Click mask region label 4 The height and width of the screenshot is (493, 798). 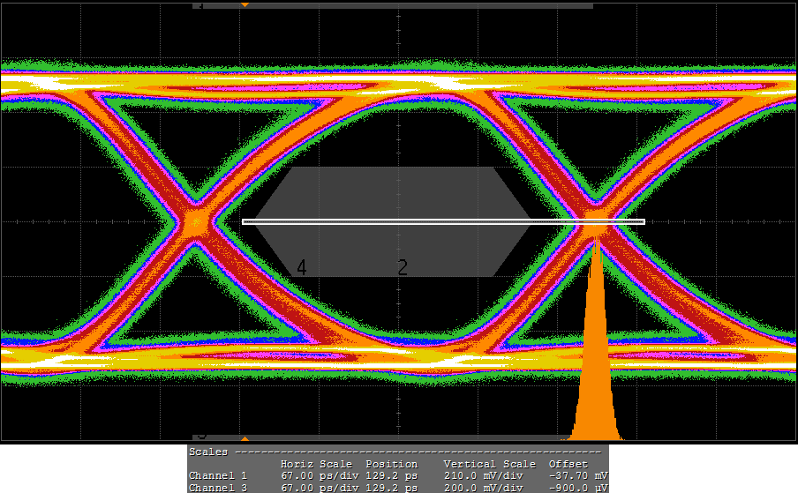[302, 268]
